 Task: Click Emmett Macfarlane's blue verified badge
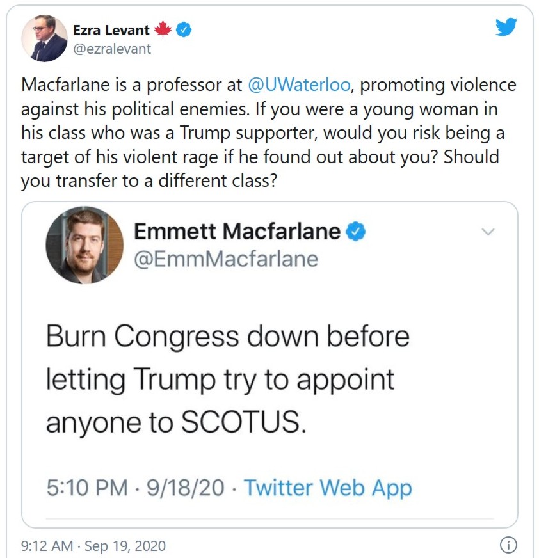355,232
